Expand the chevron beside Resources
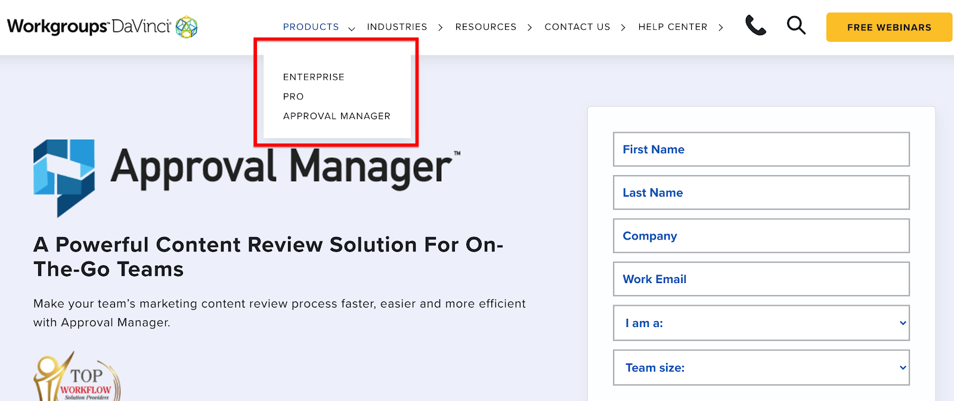 [x=529, y=27]
